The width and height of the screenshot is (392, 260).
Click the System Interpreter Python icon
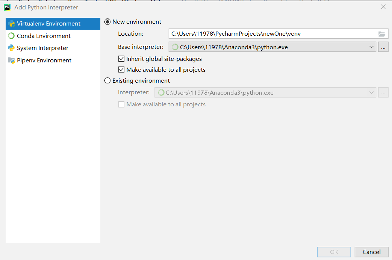11,48
